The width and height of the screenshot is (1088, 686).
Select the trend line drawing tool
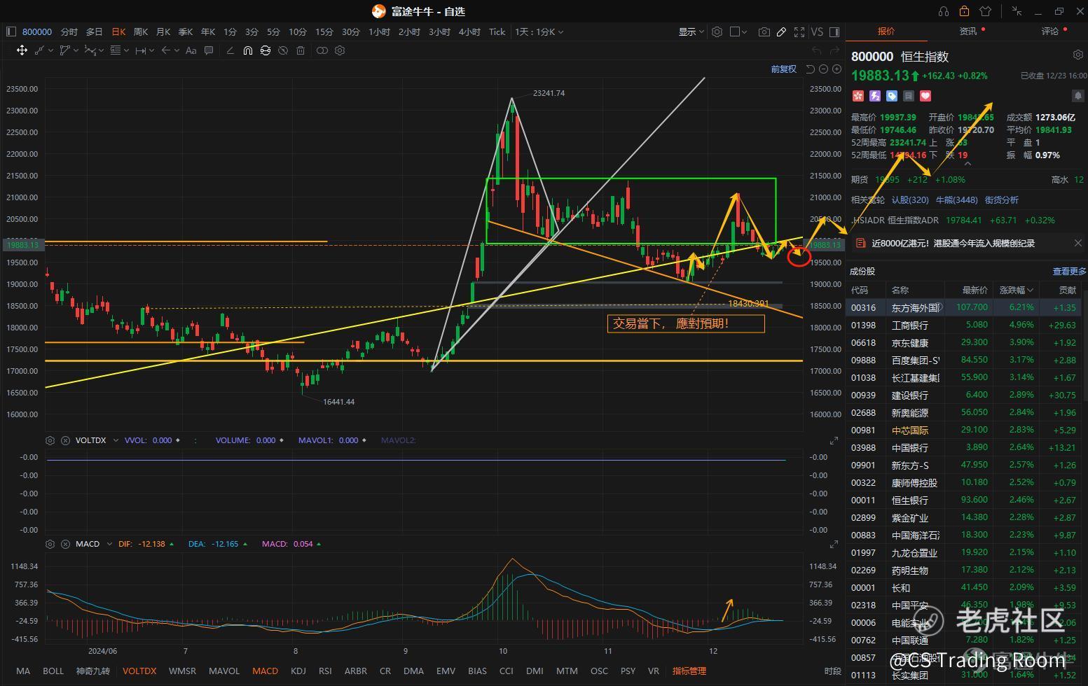pos(39,50)
